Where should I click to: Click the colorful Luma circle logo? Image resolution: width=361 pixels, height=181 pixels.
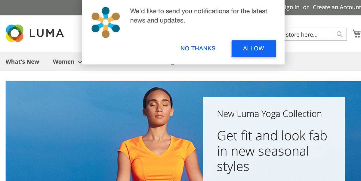tap(15, 33)
